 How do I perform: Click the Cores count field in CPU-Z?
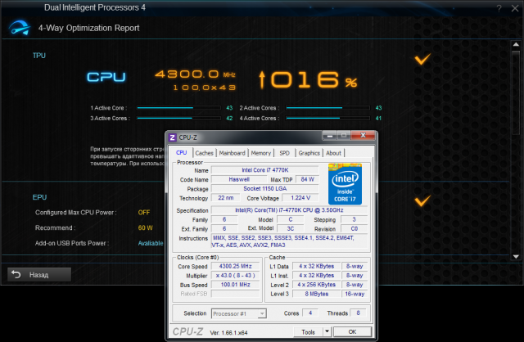click(x=310, y=313)
